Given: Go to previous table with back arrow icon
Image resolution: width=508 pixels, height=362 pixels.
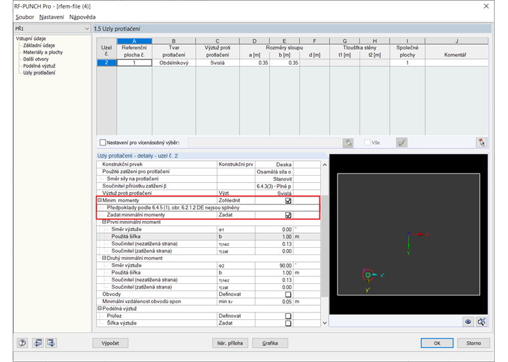Looking at the screenshot, I should (38, 343).
